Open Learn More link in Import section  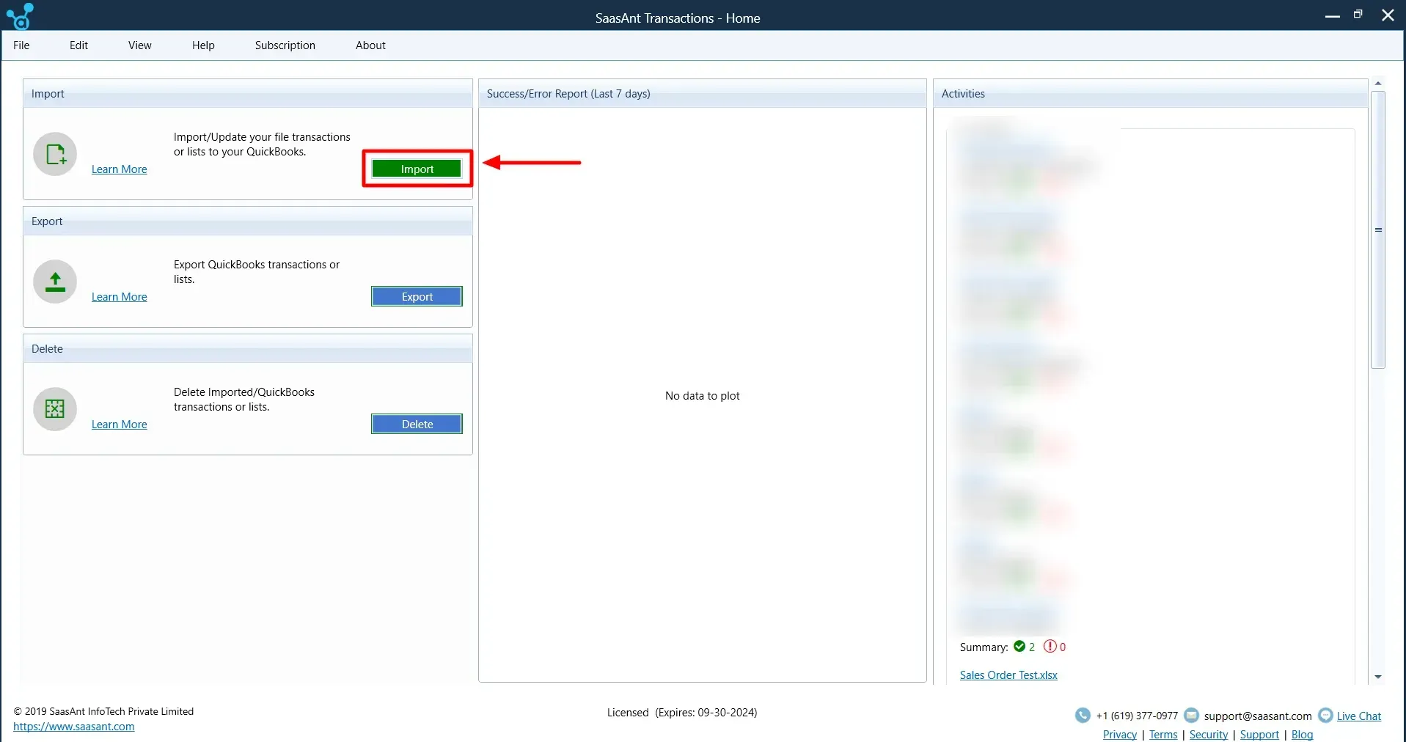(x=120, y=169)
